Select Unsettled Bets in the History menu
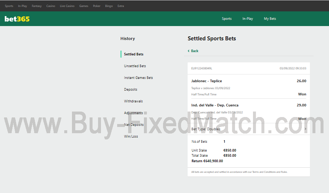The height and width of the screenshot is (193, 329). pyautogui.click(x=135, y=66)
